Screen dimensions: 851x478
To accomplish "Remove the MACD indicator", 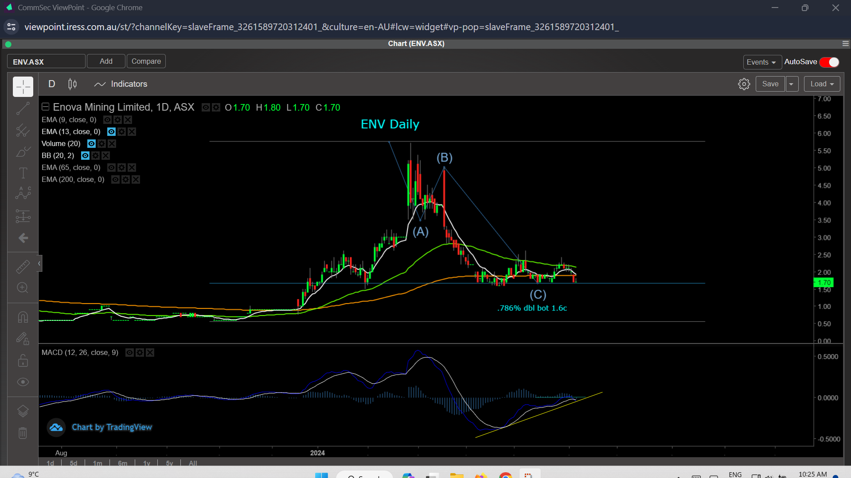I will click(150, 352).
